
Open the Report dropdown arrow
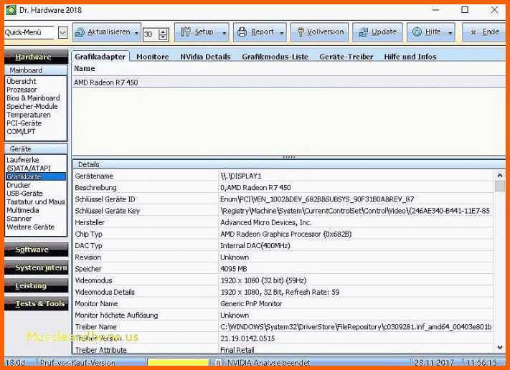point(282,33)
